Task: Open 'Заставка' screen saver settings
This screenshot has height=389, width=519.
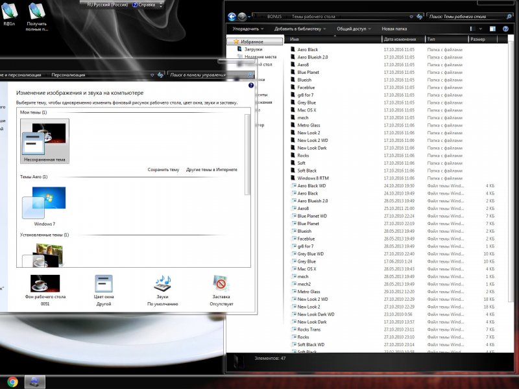Action: click(x=221, y=290)
